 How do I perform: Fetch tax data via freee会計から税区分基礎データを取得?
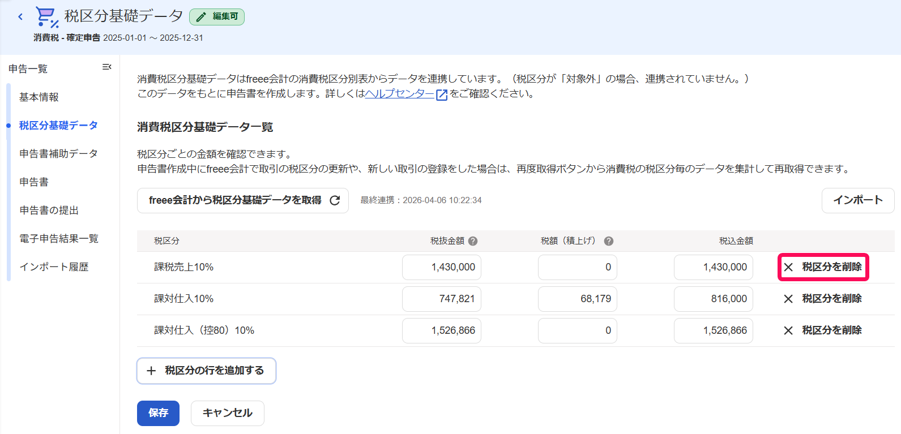[x=243, y=200]
